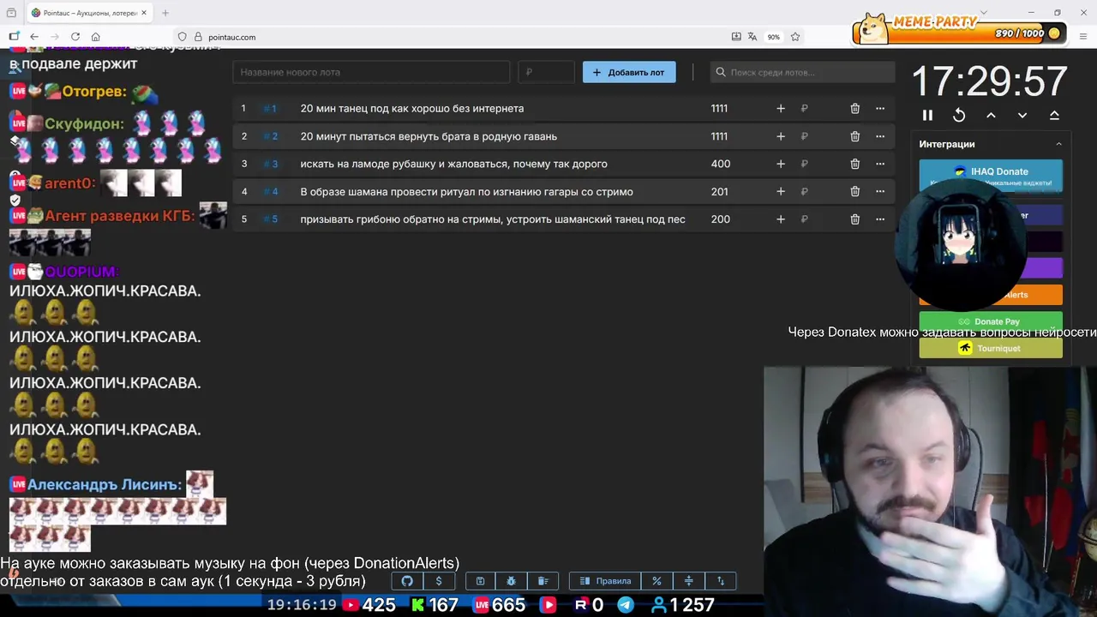Viewport: 1097px width, 617px height.
Task: Open the browser home page
Action: coord(95,37)
